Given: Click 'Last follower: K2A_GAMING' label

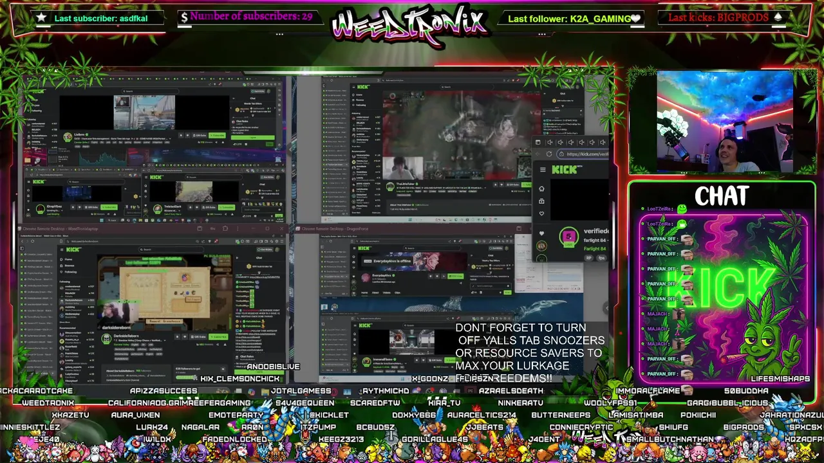Looking at the screenshot, I should (x=569, y=19).
